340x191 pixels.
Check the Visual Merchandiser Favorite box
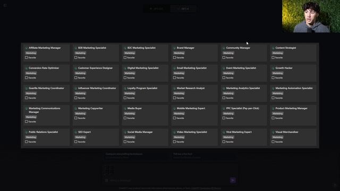(x=273, y=142)
